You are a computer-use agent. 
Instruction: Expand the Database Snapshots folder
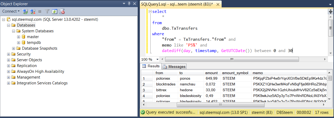13,48
